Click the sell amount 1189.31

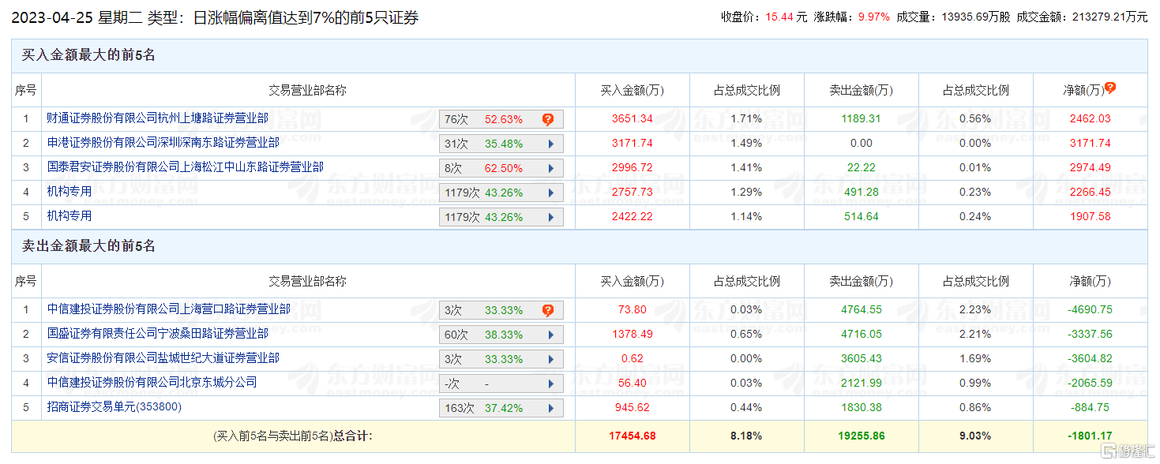coord(861,119)
